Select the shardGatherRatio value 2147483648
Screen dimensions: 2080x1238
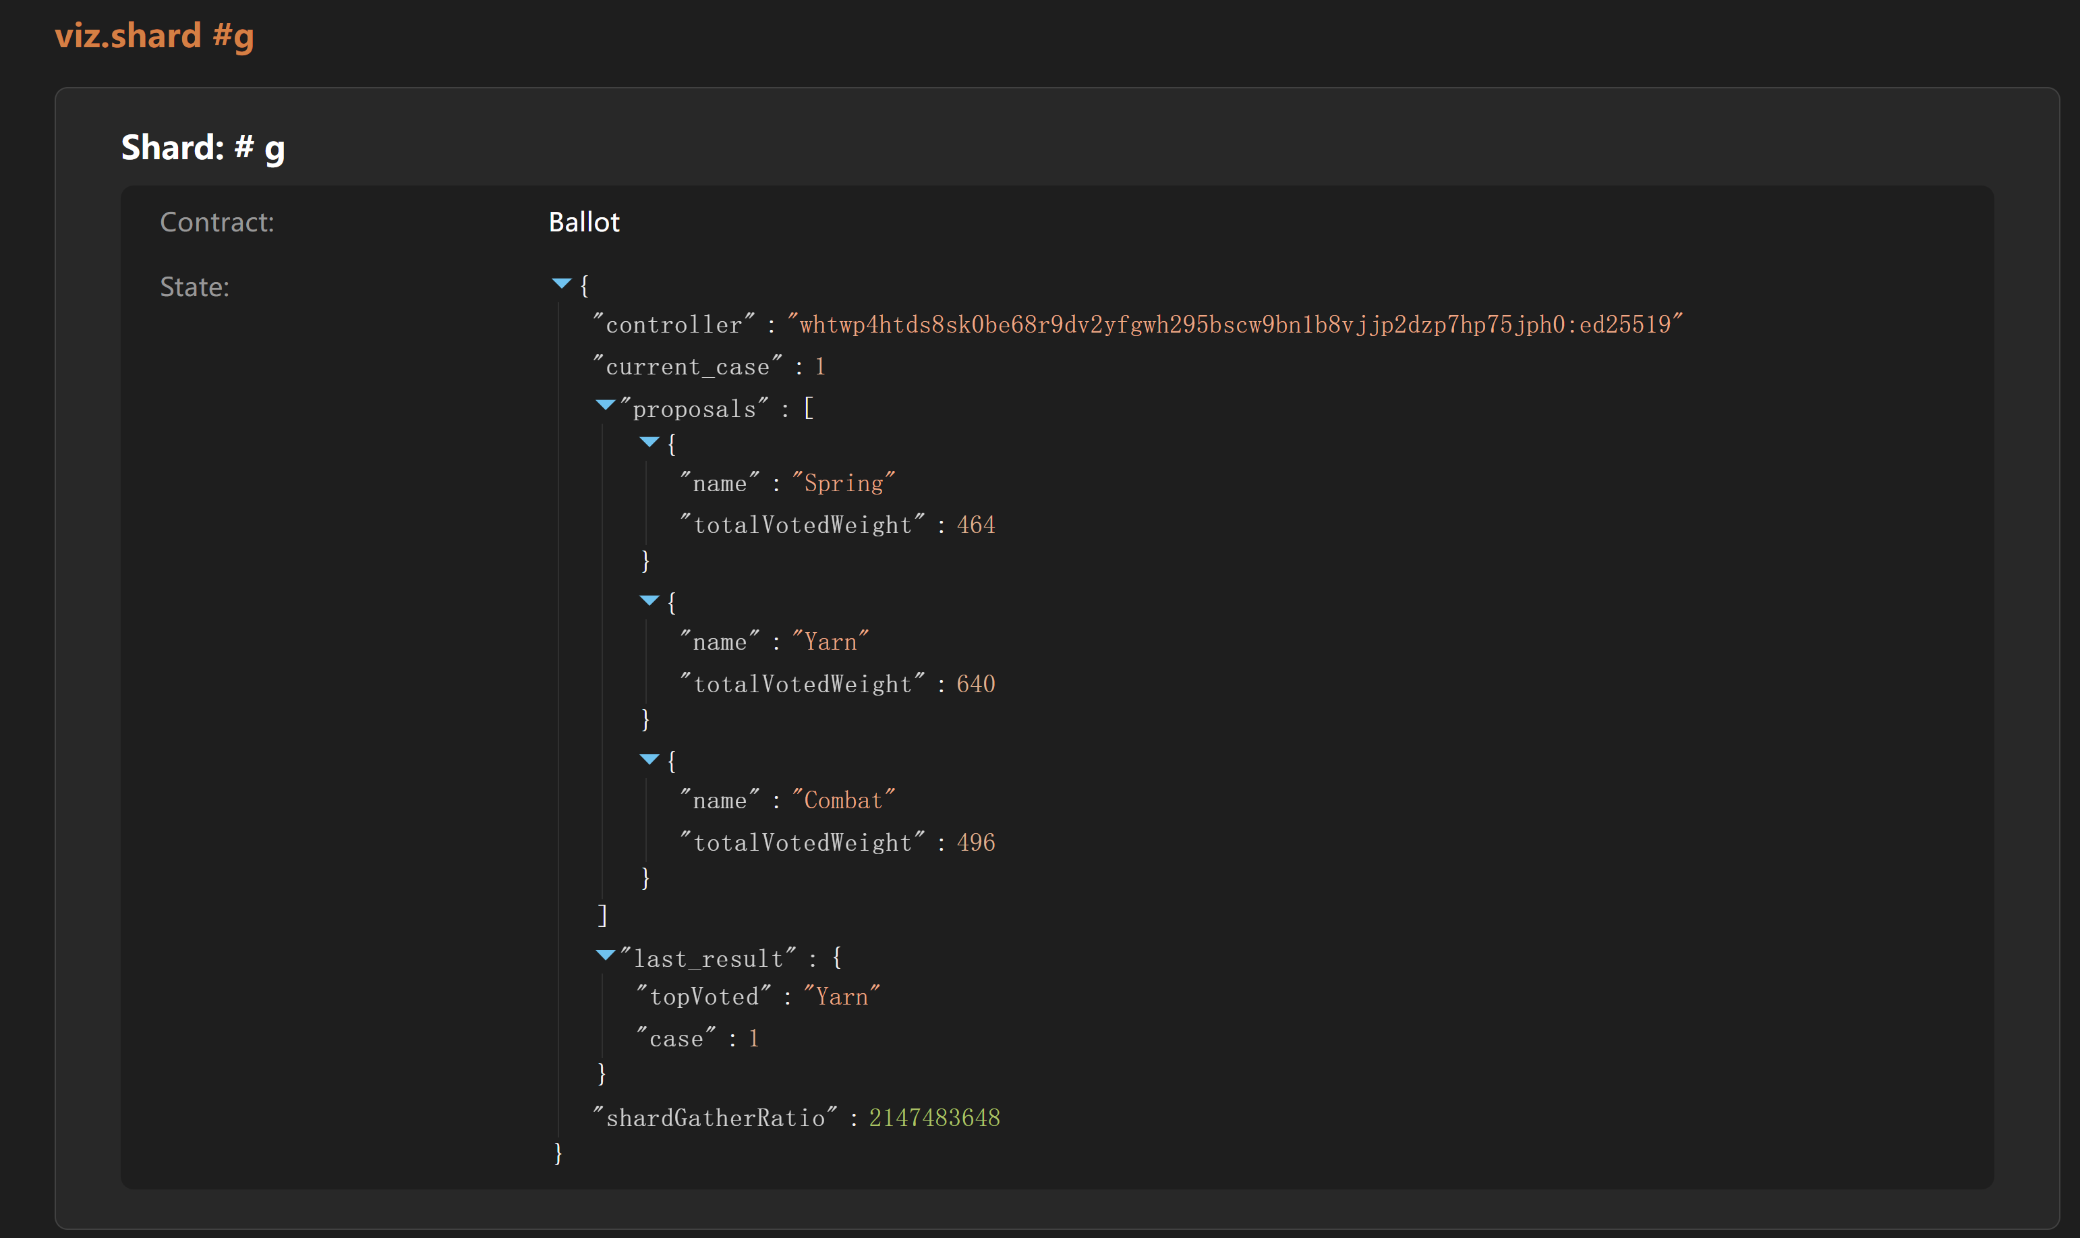[x=934, y=1118]
